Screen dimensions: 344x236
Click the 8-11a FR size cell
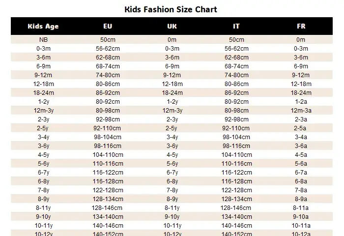point(301,208)
